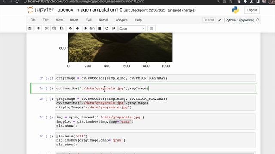Reload the page in the browser
275x154 pixels.
[17, 1]
